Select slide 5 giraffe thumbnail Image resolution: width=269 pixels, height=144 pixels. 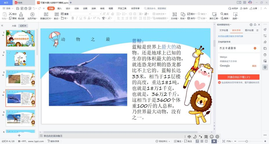click(20, 118)
